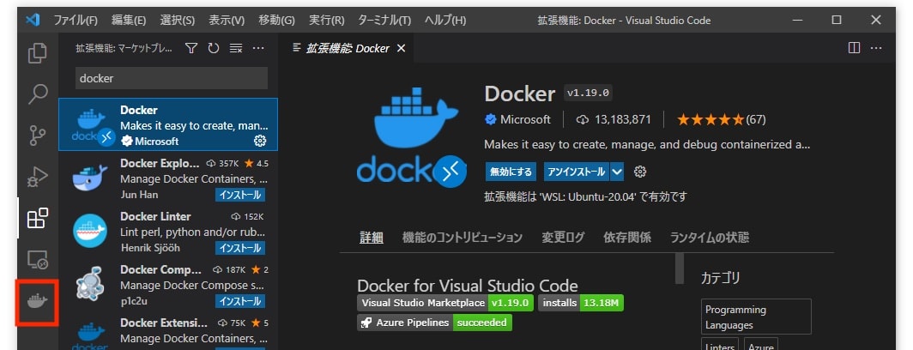913x350 pixels.
Task: Click the VS Code logo icon
Action: (32, 20)
